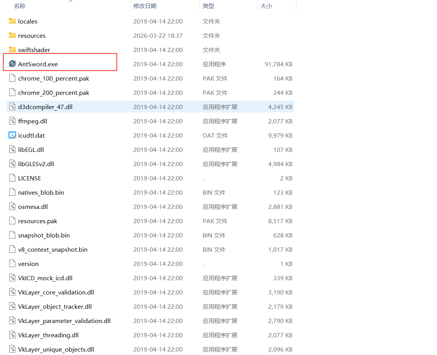Screen dimensions: 437x355
Task: Select the VkLayer_unique_objects.dll file name
Action: 56,350
